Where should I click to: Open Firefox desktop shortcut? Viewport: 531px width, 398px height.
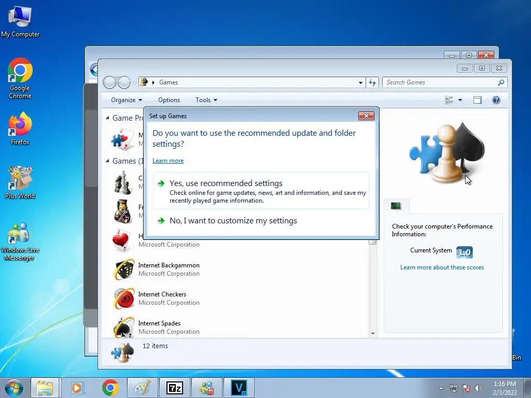coord(20,129)
